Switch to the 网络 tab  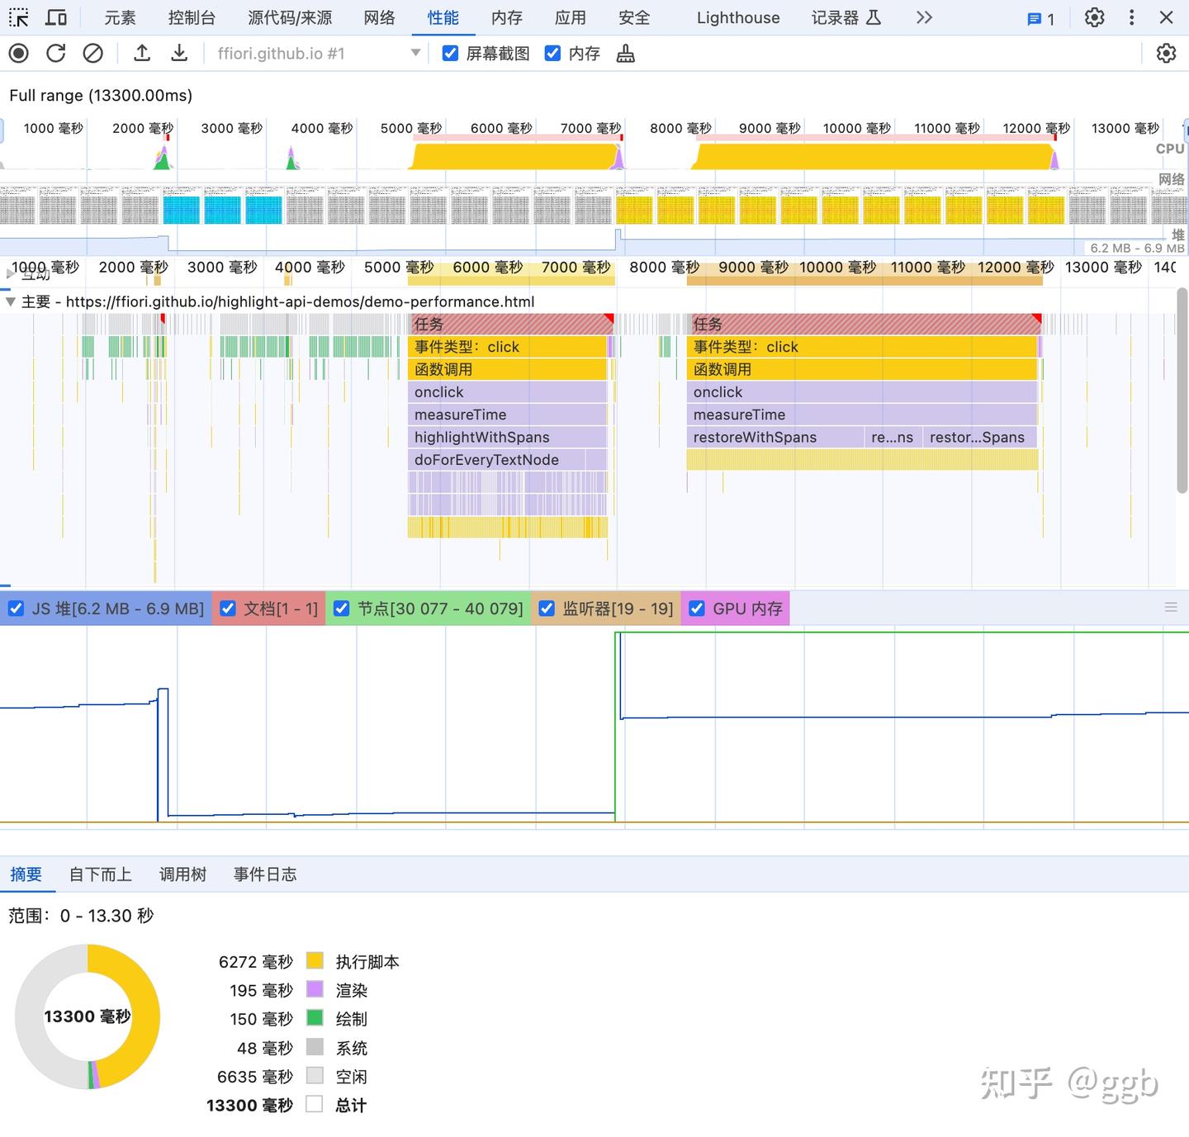(379, 17)
